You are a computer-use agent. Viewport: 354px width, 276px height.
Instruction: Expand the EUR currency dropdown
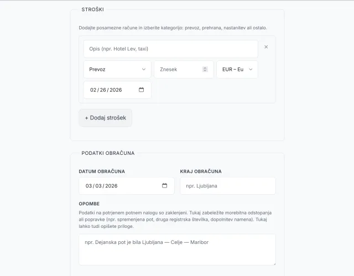pos(237,69)
